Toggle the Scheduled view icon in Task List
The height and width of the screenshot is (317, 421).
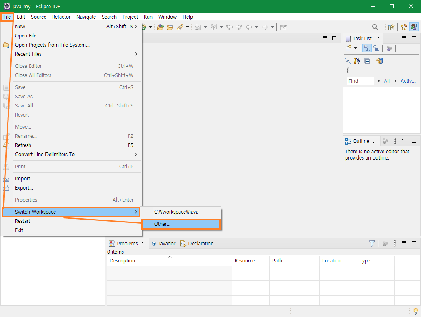click(x=377, y=49)
